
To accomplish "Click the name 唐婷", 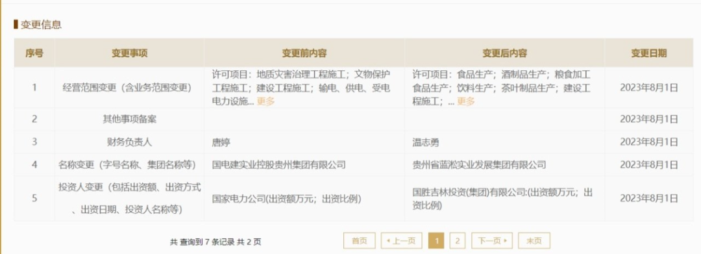I will pos(221,143).
